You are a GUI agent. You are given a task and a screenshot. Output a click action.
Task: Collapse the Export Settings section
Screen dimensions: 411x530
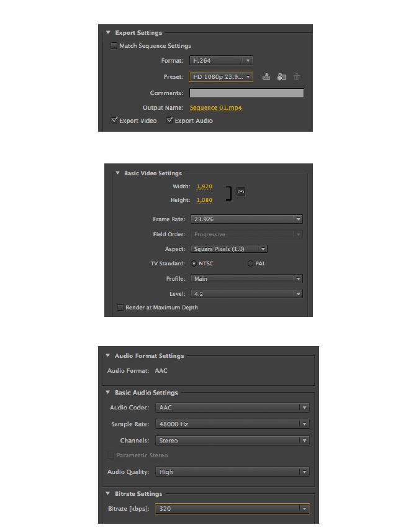[x=108, y=32]
